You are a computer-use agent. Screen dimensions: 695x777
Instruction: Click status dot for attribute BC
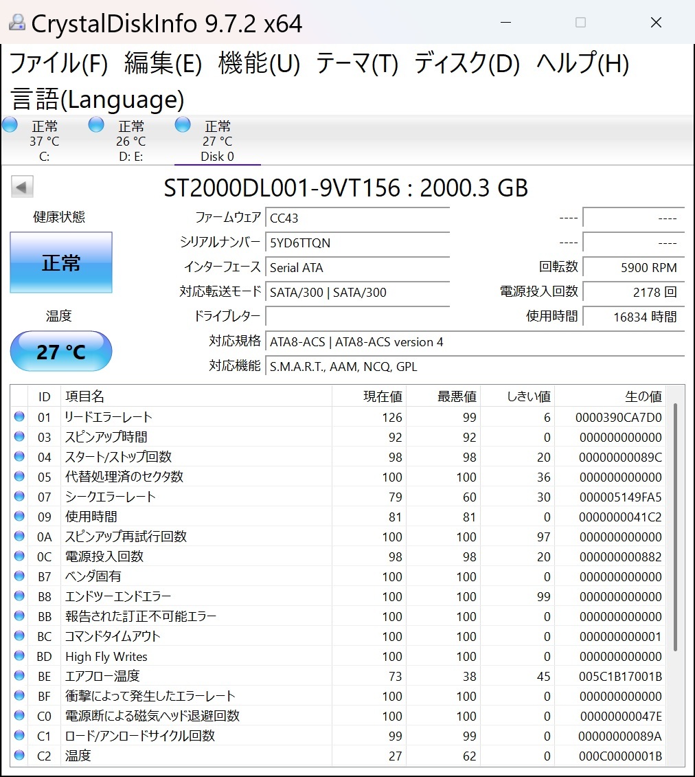pyautogui.click(x=19, y=635)
